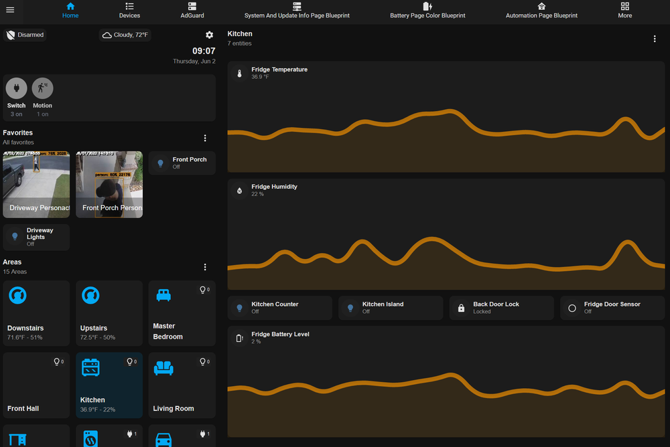The width and height of the screenshot is (670, 447).
Task: Click the Switch chip showing 3 on
Action: [x=16, y=88]
